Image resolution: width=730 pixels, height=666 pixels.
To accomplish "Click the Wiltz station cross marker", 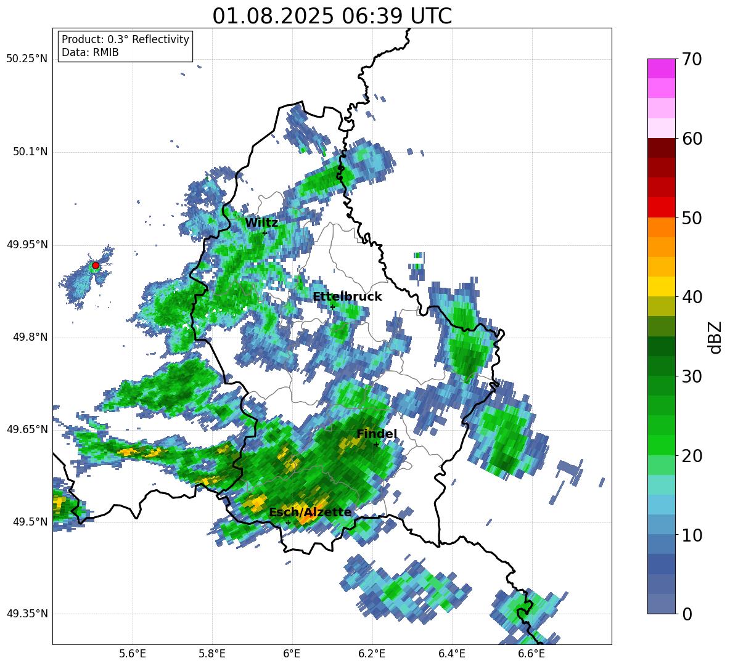I will tap(265, 233).
